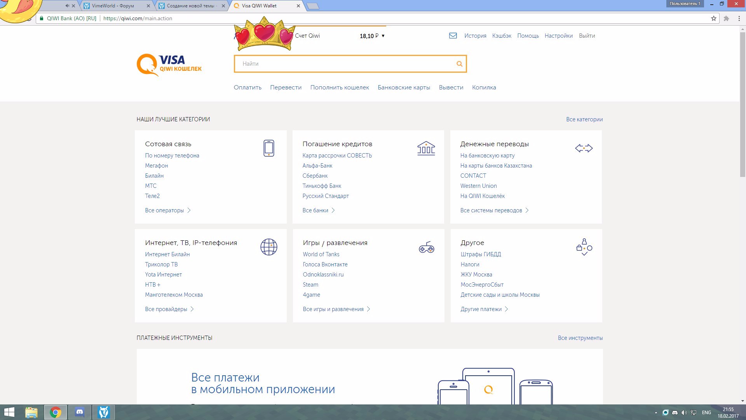Open Пополнить кошелек menu item

tap(340, 87)
